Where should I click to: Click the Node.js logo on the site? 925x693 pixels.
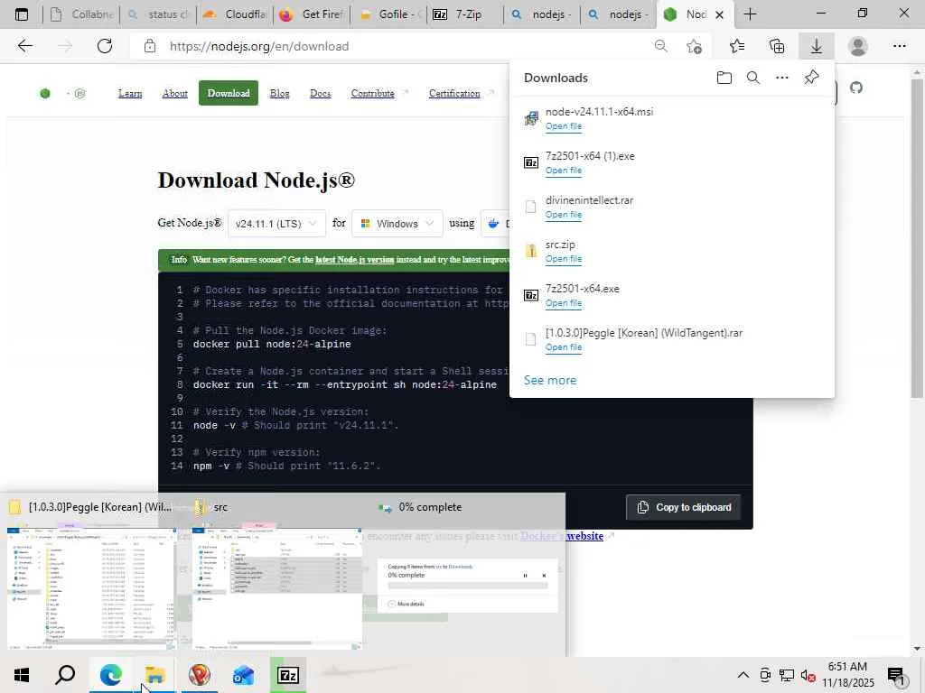[45, 93]
